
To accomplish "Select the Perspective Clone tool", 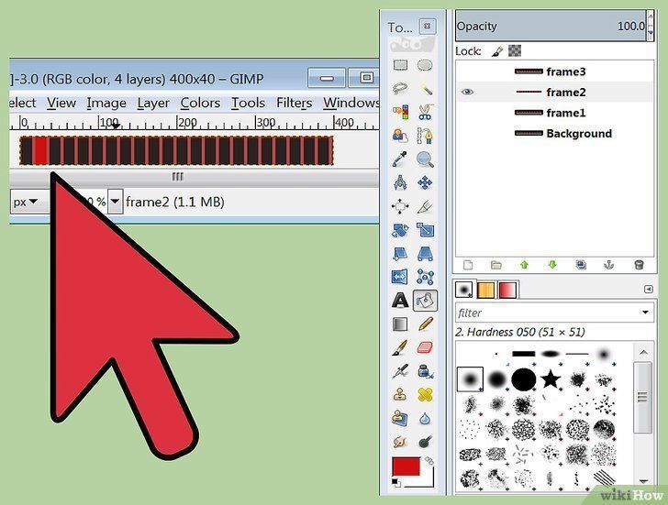I will coord(400,419).
